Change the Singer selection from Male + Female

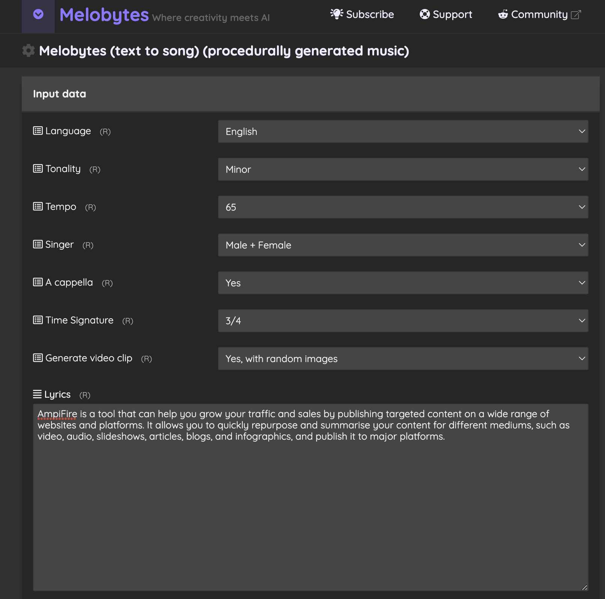403,245
